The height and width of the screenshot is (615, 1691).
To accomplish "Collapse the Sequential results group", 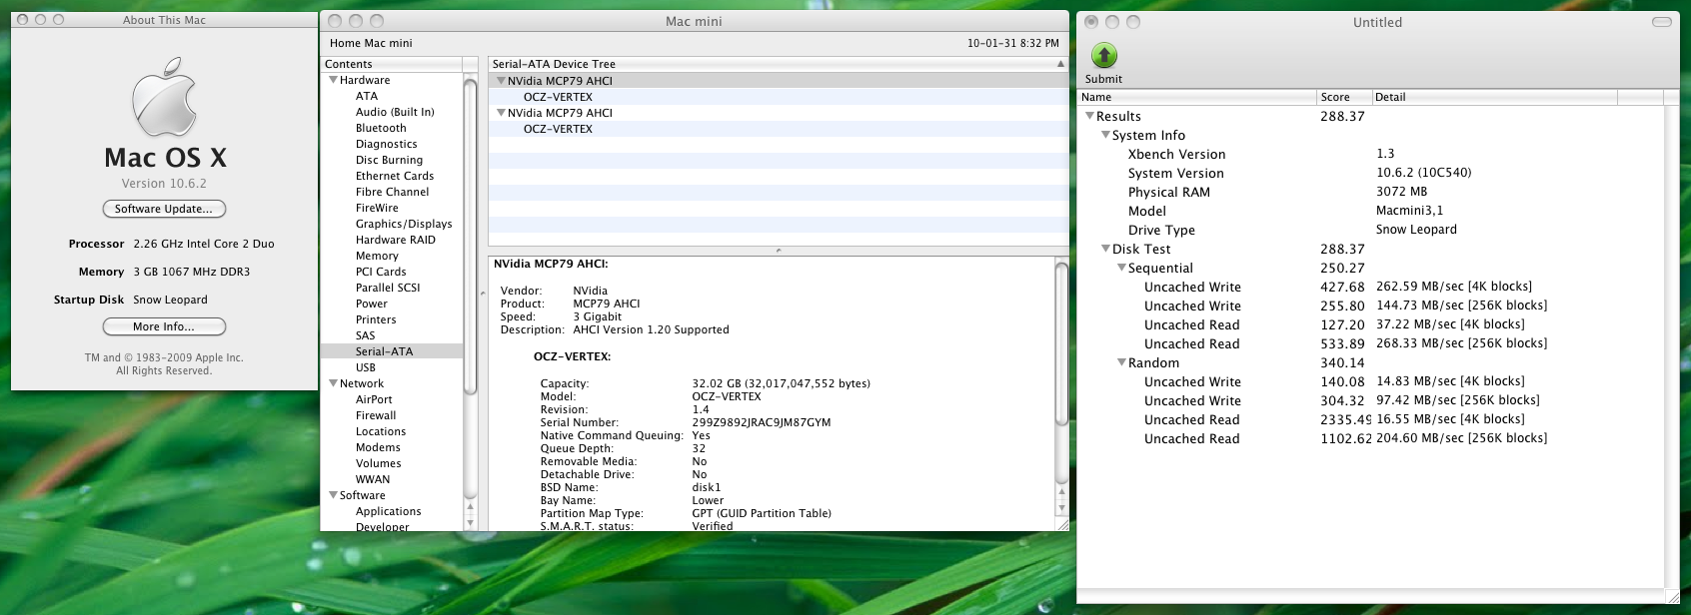I will [x=1121, y=269].
